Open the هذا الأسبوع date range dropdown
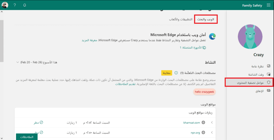 [36, 62]
